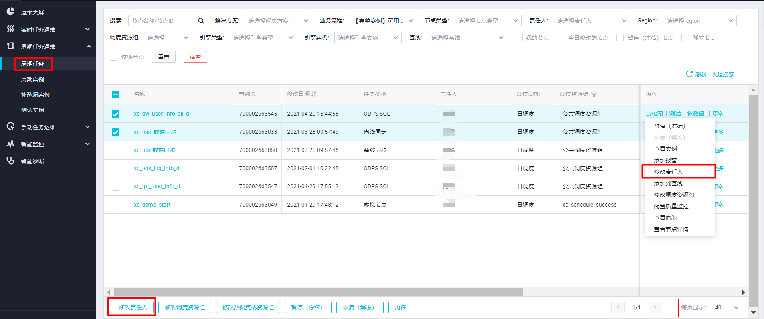Viewport: 764px width, 319px height.
Task: Enable the 孤立节点 checkbox
Action: (685, 38)
